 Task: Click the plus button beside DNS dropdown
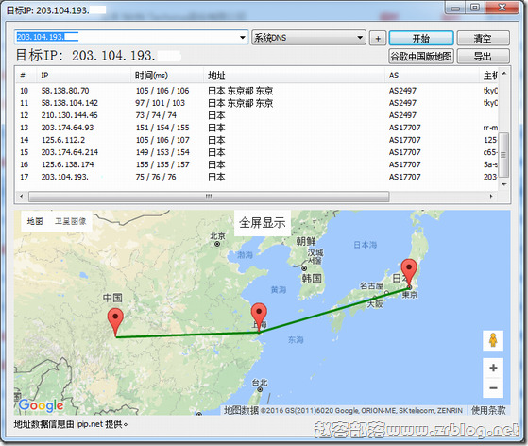378,38
